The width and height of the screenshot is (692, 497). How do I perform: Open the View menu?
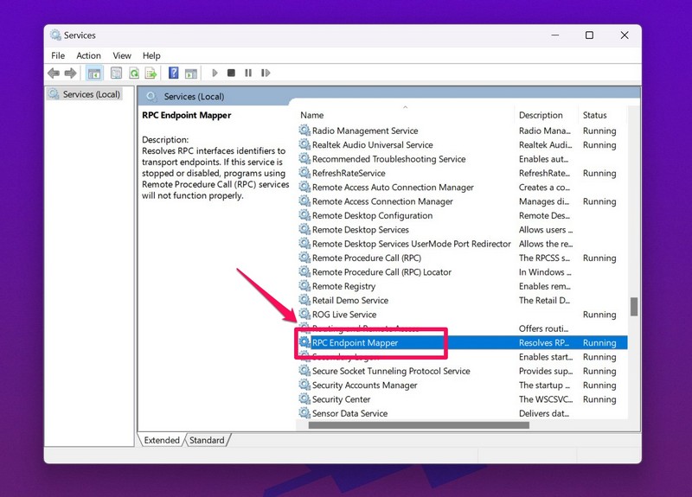122,55
